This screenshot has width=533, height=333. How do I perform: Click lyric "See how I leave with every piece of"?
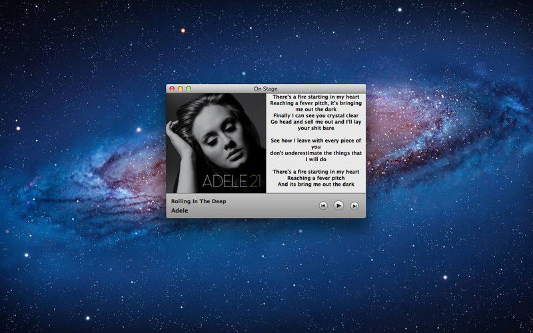316,141
